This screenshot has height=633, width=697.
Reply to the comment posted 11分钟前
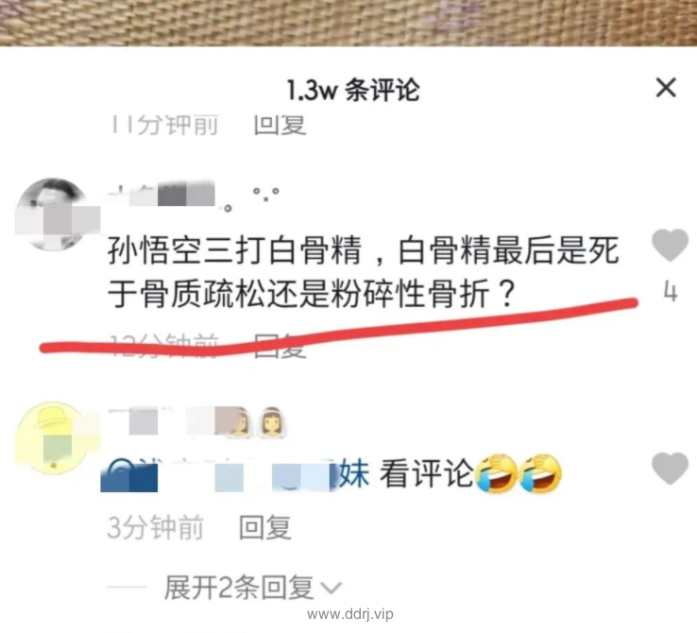pyautogui.click(x=280, y=126)
